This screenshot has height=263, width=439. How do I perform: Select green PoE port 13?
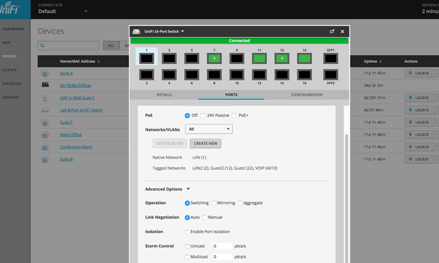pyautogui.click(x=282, y=59)
